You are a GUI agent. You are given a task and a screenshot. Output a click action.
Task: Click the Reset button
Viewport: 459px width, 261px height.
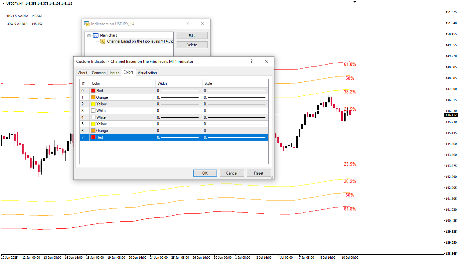point(258,173)
